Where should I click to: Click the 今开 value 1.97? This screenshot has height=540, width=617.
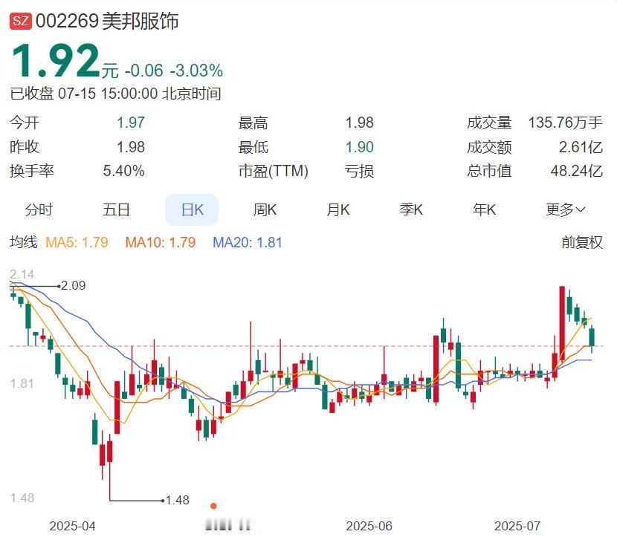click(x=131, y=123)
